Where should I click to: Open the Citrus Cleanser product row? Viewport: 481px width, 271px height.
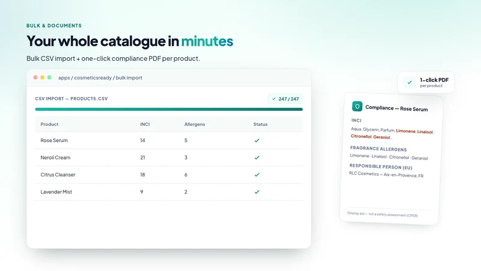(x=169, y=175)
